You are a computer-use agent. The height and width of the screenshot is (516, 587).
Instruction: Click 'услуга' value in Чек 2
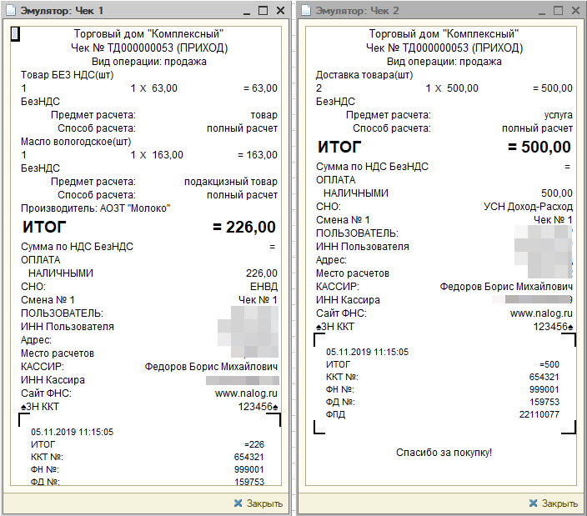click(x=558, y=115)
